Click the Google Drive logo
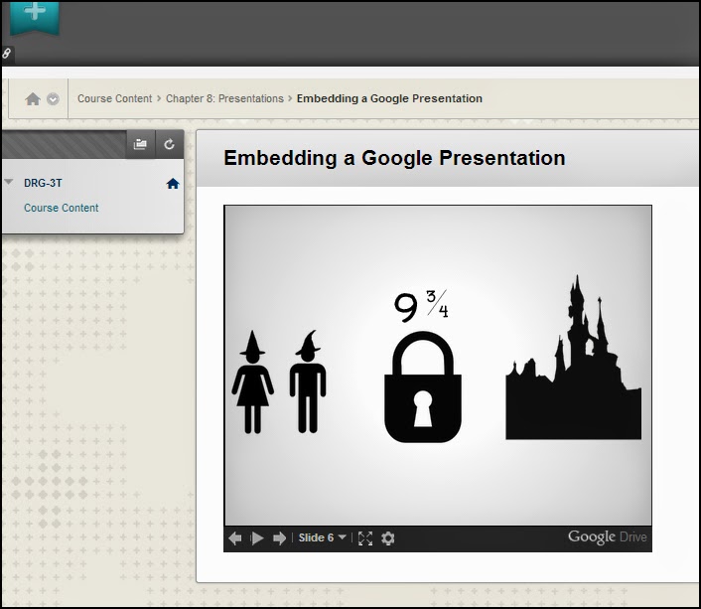 [x=607, y=536]
